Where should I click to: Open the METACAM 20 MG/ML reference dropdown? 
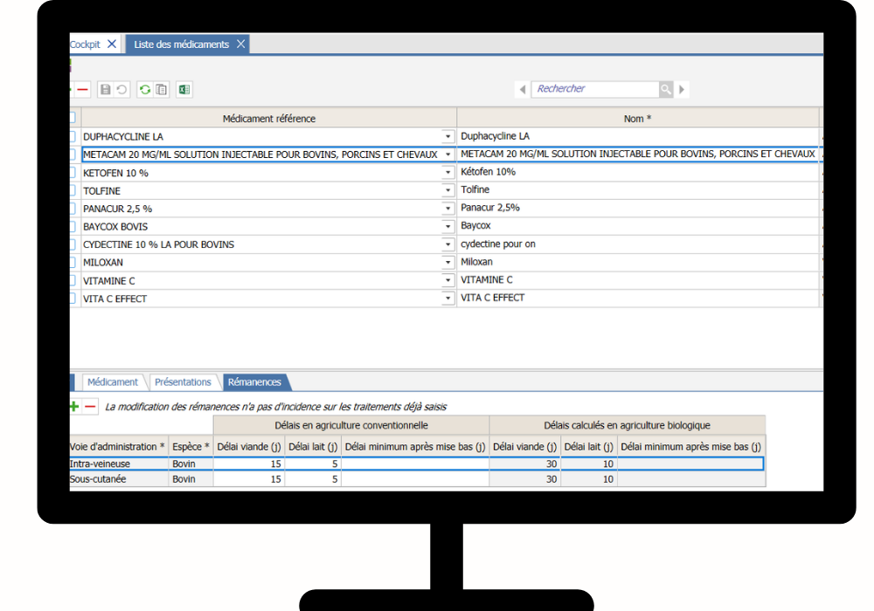[447, 154]
